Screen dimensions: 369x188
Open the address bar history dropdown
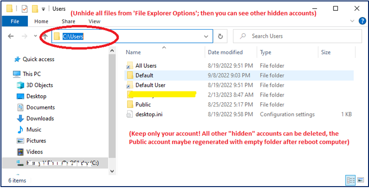[x=206, y=36]
